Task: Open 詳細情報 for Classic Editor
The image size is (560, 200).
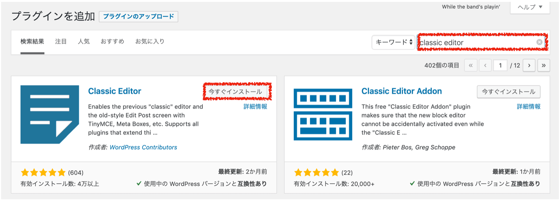Action: pyautogui.click(x=255, y=107)
